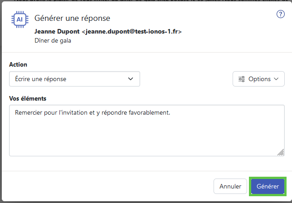Click the Remercier pour l'invitation text line
The image size is (292, 203).
click(92, 112)
